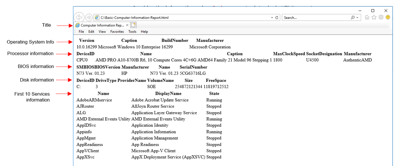This screenshot has width=399, height=166.
Task: Click the DriveType column header
Action: coord(106,80)
